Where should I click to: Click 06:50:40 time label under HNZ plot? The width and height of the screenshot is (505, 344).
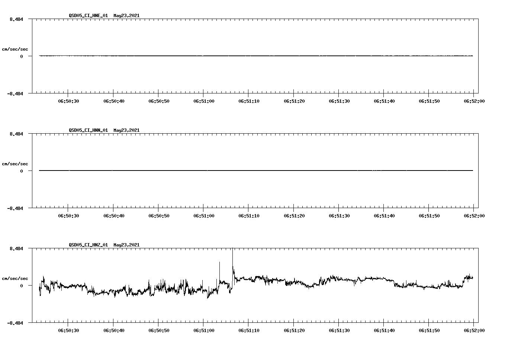pos(114,330)
